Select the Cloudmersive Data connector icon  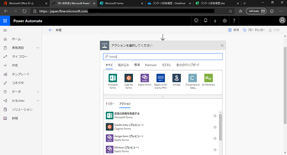(x=192, y=78)
